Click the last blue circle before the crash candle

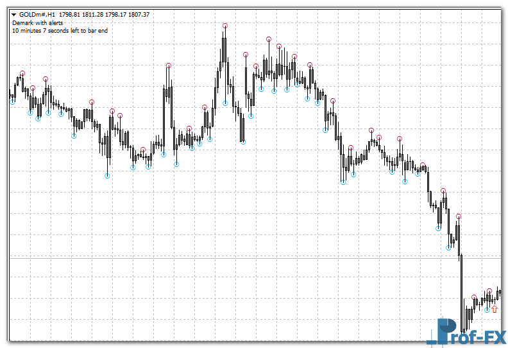(x=448, y=248)
